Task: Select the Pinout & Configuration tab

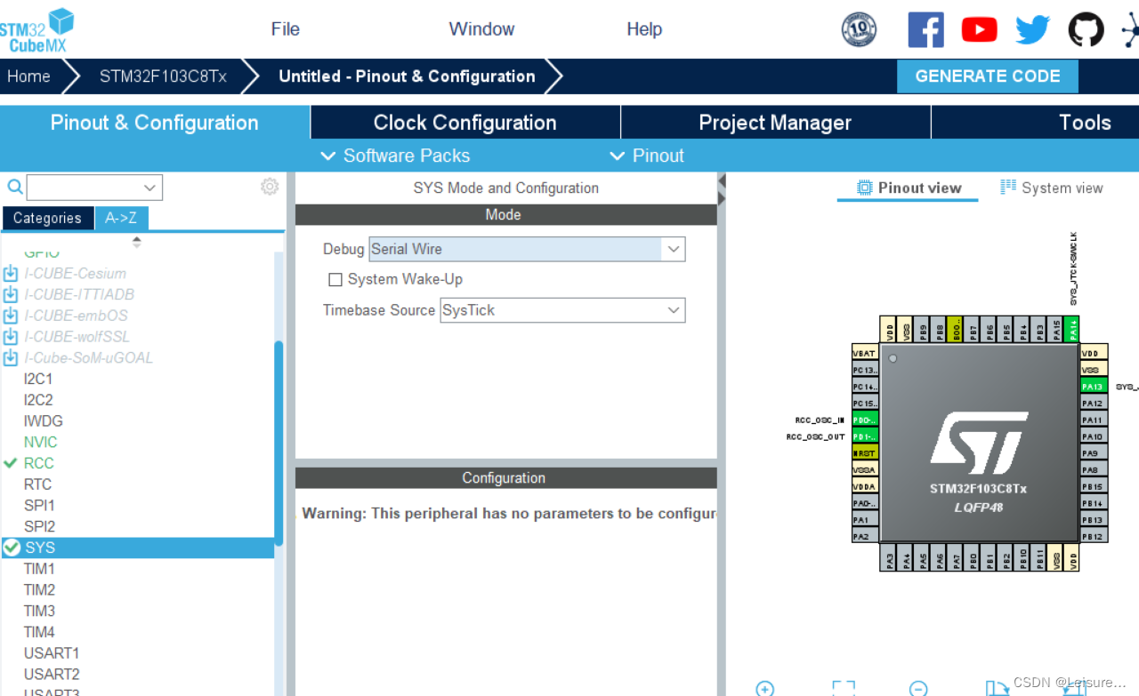Action: point(155,123)
